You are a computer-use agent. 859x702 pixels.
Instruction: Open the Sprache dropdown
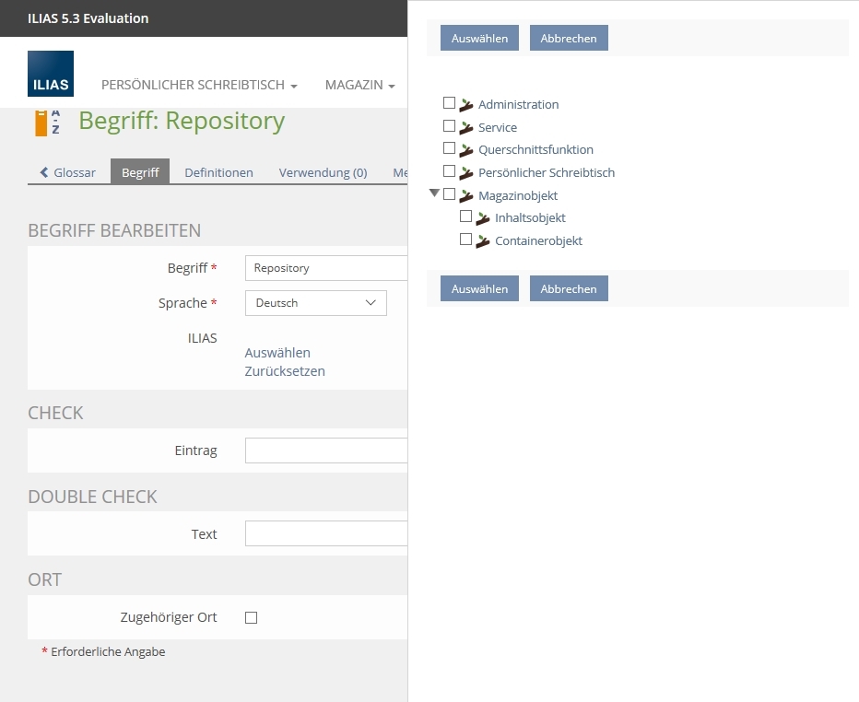point(315,303)
